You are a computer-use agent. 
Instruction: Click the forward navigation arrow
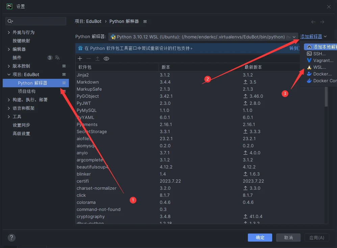tap(322, 22)
